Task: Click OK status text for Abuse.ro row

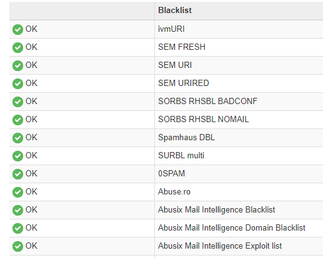Action: pyautogui.click(x=31, y=191)
